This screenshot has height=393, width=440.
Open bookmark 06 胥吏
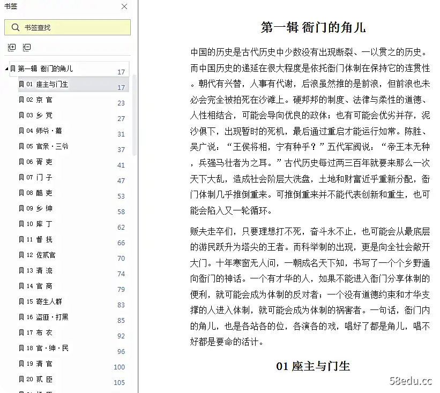73,162
